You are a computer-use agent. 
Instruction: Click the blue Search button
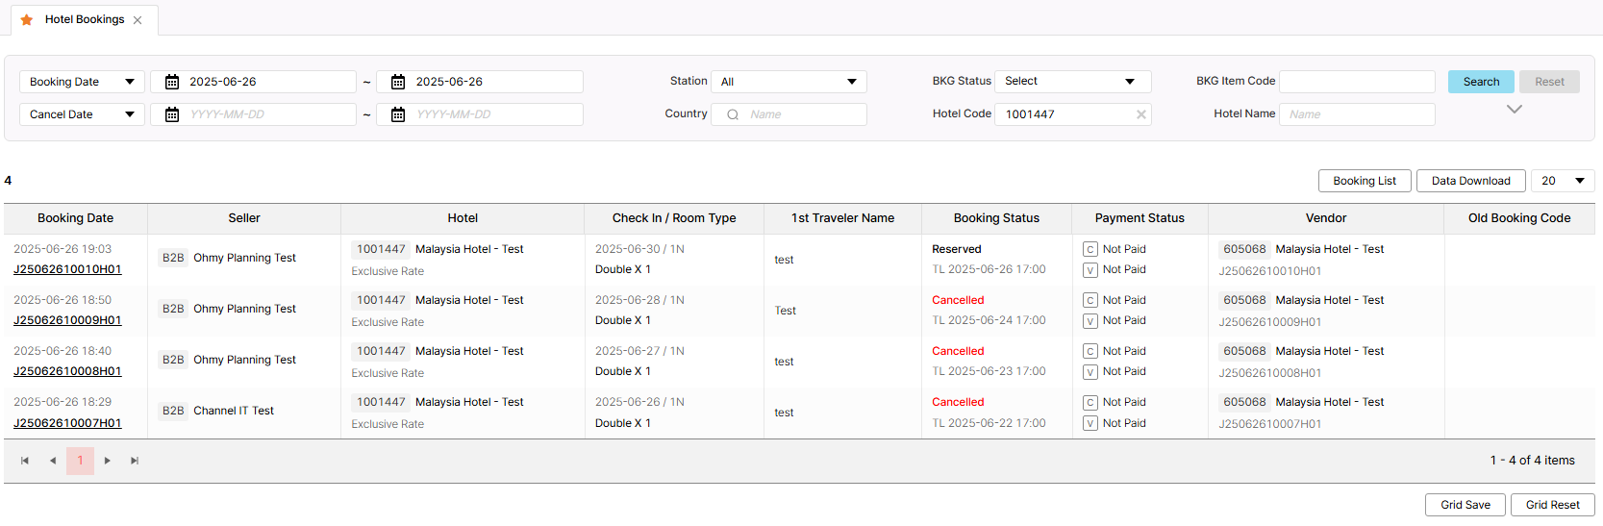coord(1481,82)
